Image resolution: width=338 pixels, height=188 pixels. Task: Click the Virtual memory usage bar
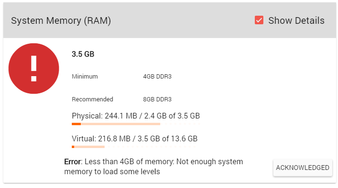pos(134,147)
